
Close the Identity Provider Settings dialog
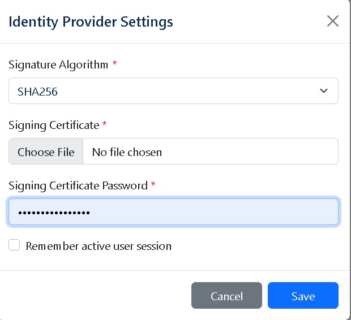click(x=333, y=21)
